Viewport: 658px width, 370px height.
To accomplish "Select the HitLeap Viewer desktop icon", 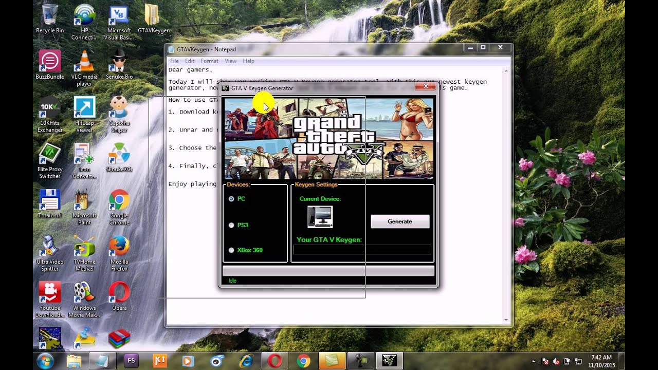I will [84, 115].
